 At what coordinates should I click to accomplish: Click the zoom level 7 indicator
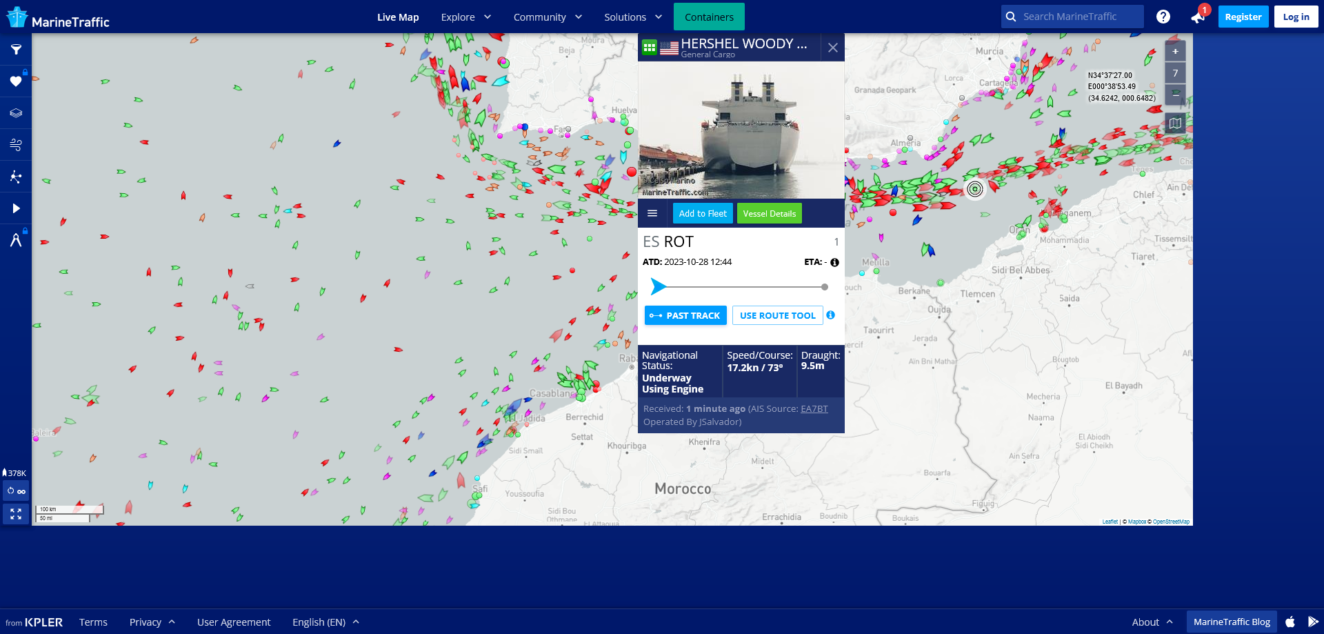1175,73
